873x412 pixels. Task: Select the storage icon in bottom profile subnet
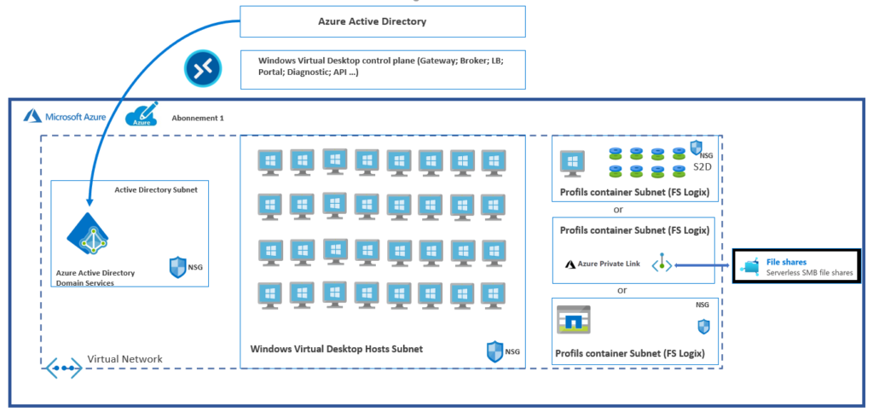[574, 320]
